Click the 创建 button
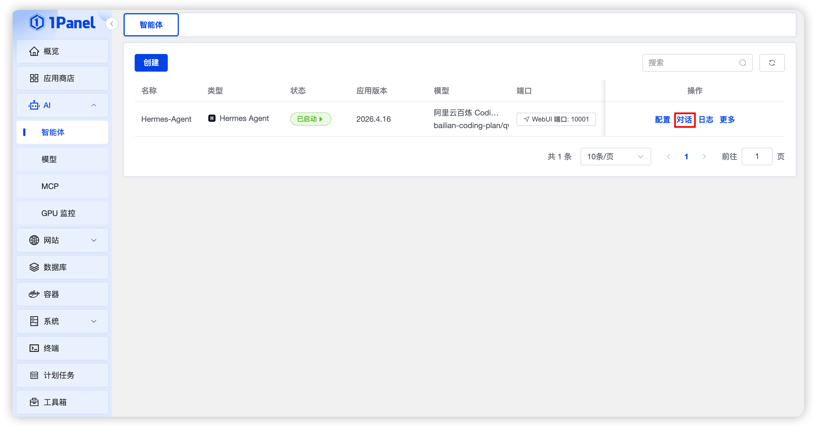 [x=151, y=63]
